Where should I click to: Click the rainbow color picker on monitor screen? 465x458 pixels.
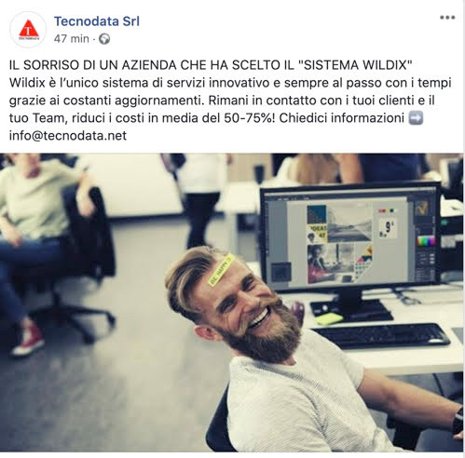coord(426,241)
